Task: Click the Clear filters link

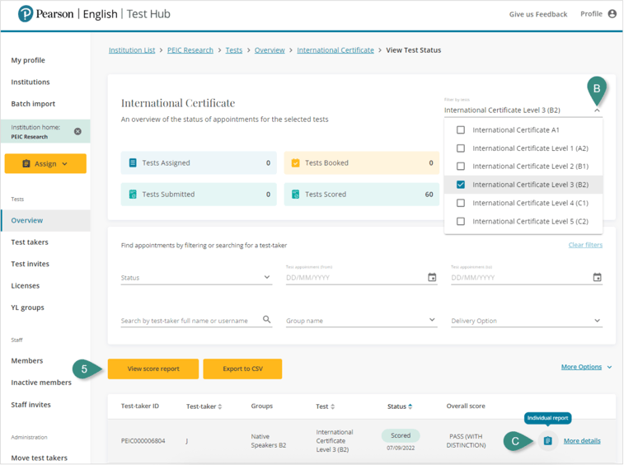Action: (x=584, y=245)
